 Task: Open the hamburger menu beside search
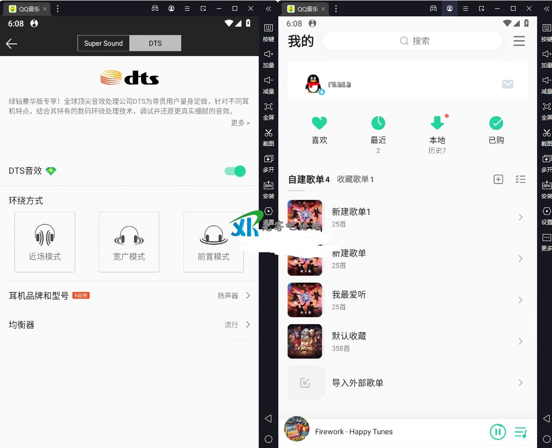[519, 41]
